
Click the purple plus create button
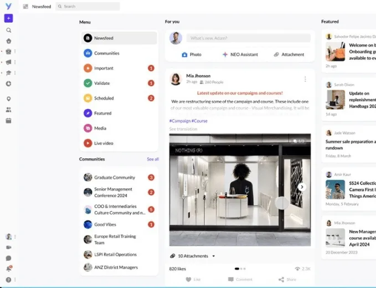(8, 18)
